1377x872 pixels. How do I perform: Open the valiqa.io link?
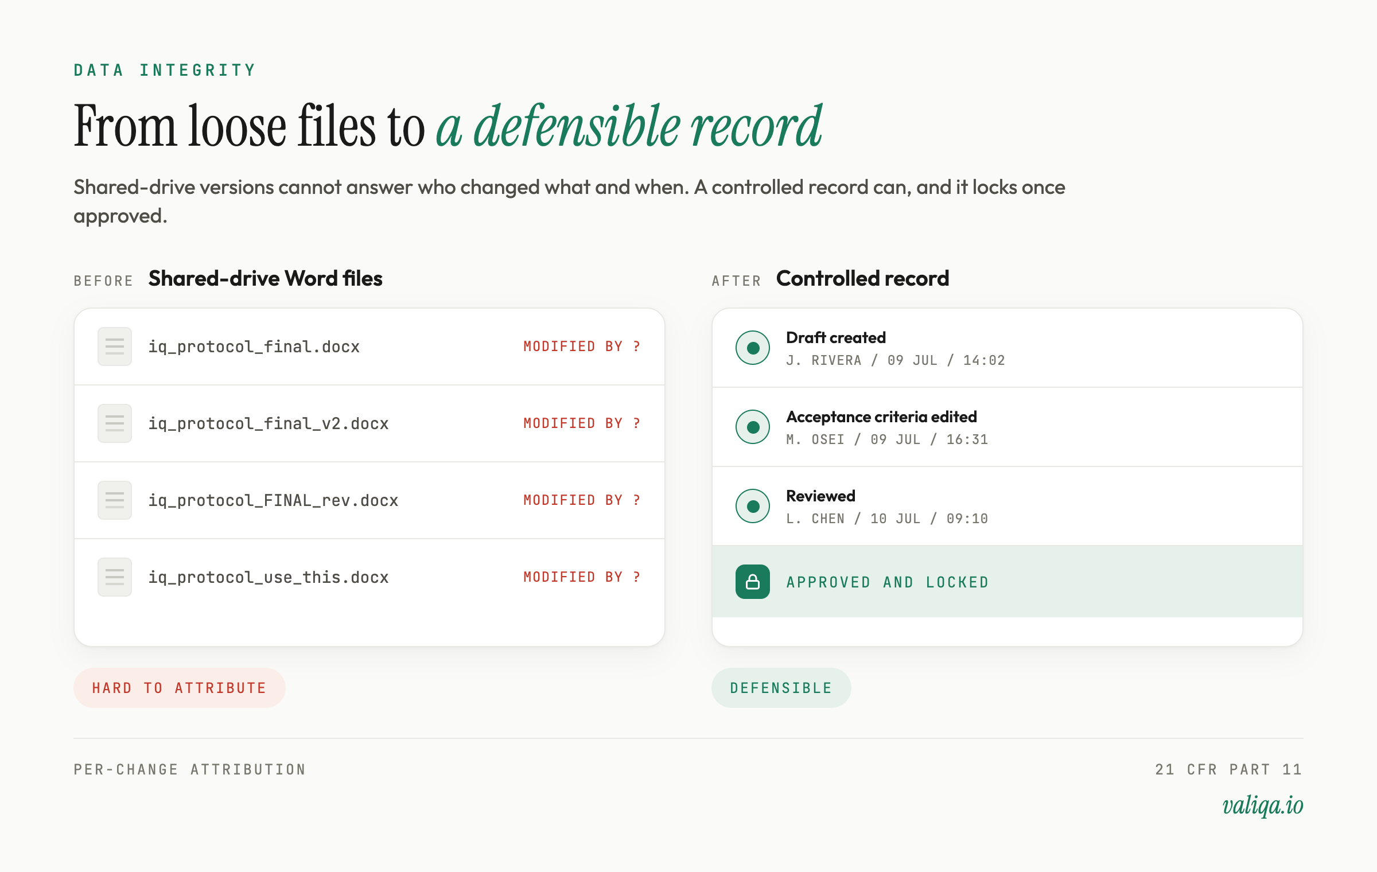point(1263,805)
